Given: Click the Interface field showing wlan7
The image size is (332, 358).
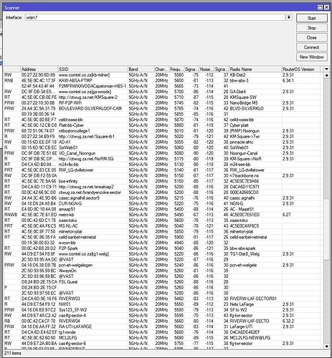Looking at the screenshot, I should [x=155, y=17].
